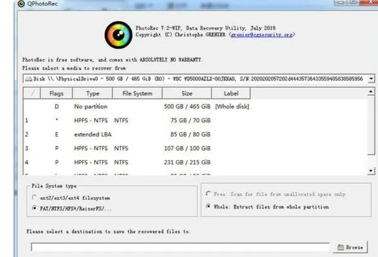Click the File System column header
This screenshot has height=257, width=378.
(x=137, y=93)
